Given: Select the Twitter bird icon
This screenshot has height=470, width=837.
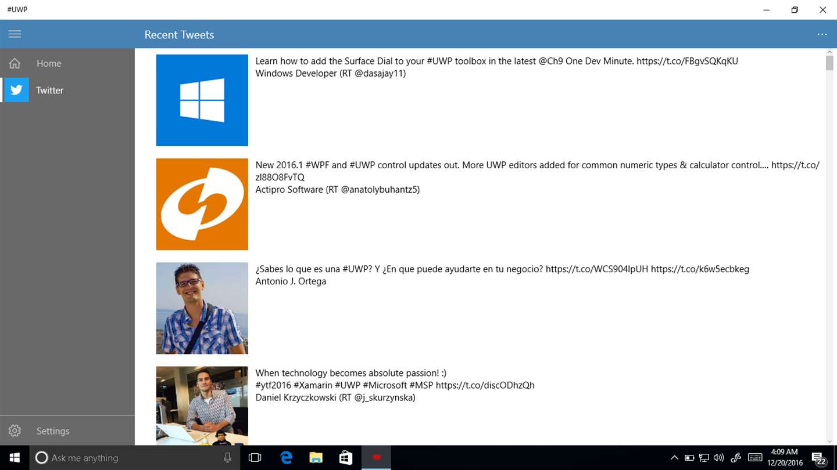Looking at the screenshot, I should click(16, 90).
